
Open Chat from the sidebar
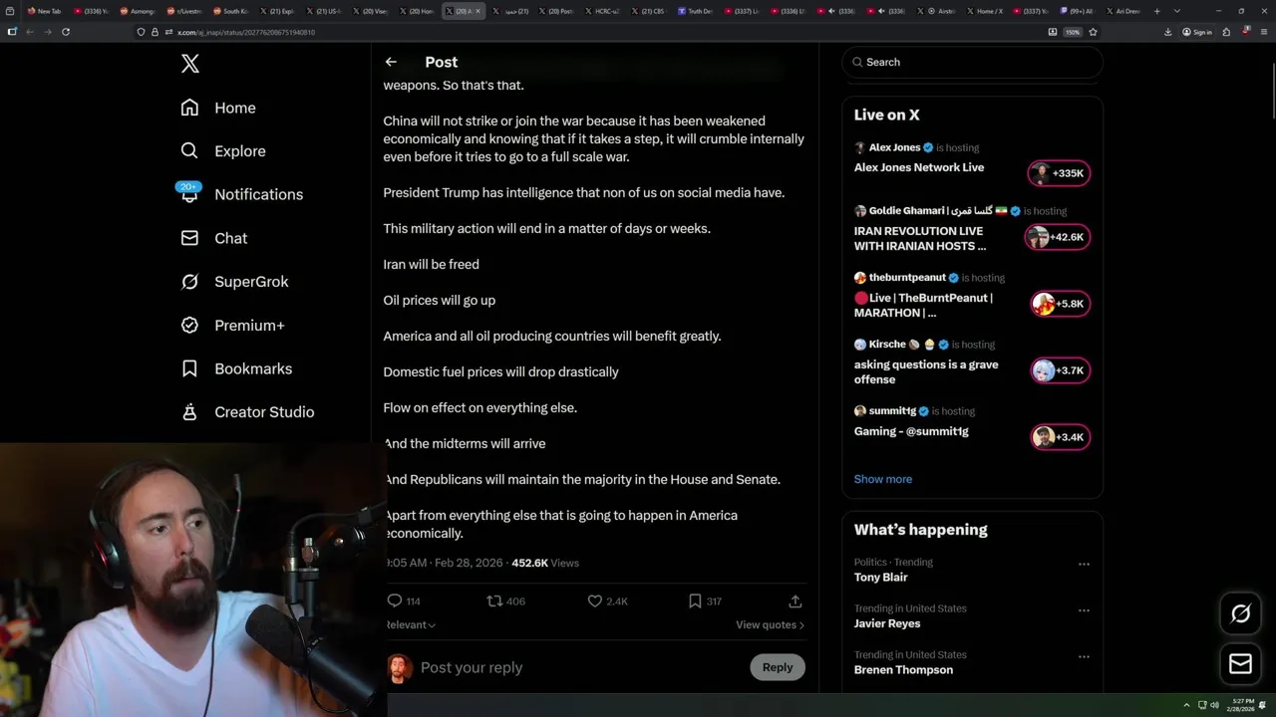[213, 238]
